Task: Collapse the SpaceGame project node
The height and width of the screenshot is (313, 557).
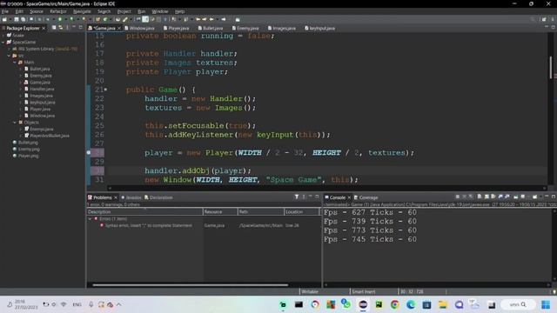Action: [x=3, y=43]
